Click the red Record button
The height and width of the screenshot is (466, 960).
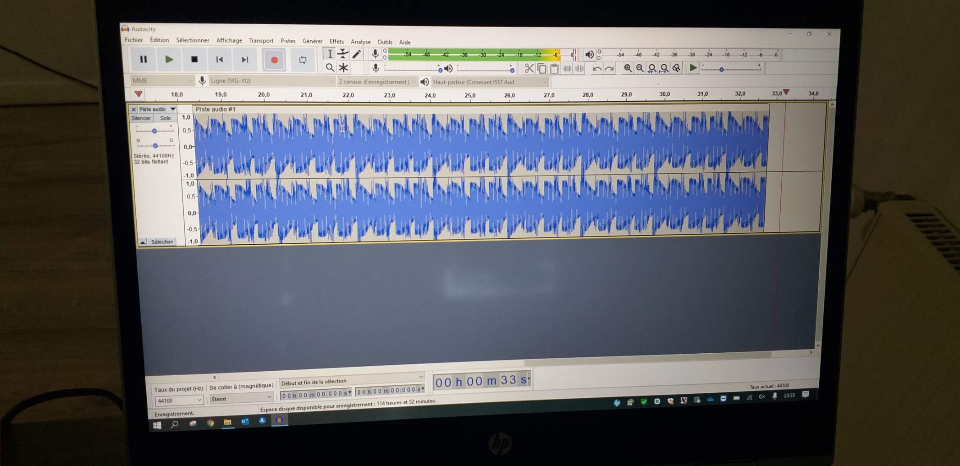[274, 60]
